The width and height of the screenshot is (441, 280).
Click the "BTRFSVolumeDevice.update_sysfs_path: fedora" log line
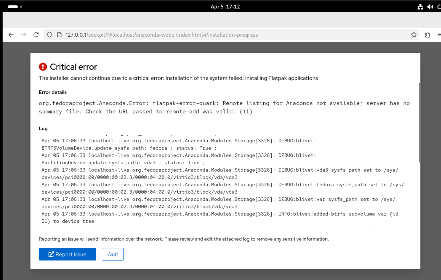pos(129,148)
